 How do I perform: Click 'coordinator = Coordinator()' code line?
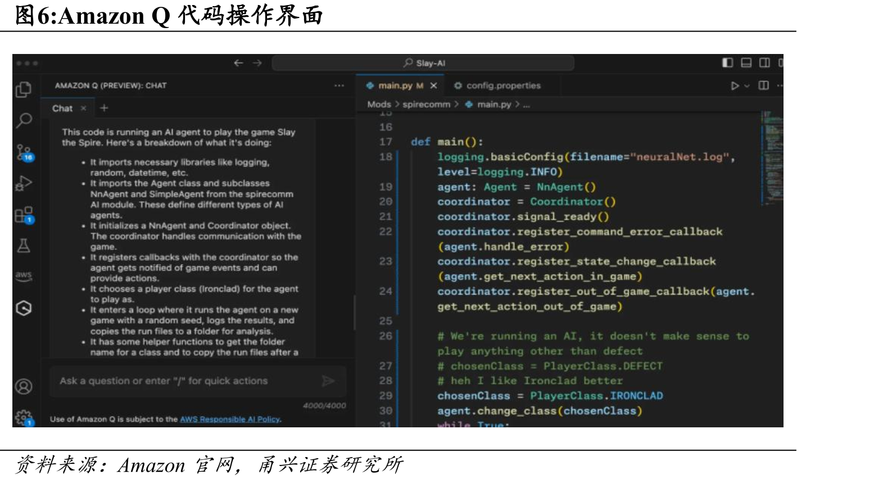(x=527, y=202)
